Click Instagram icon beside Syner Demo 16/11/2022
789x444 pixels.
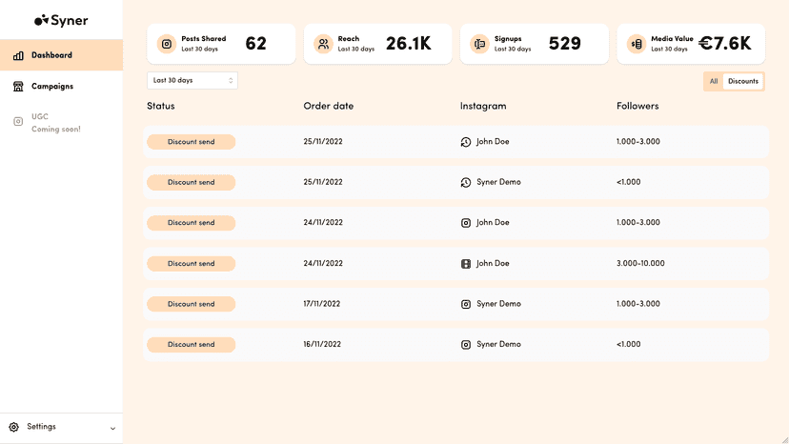click(466, 345)
